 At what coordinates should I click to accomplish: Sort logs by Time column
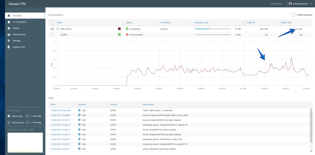[x=53, y=105]
